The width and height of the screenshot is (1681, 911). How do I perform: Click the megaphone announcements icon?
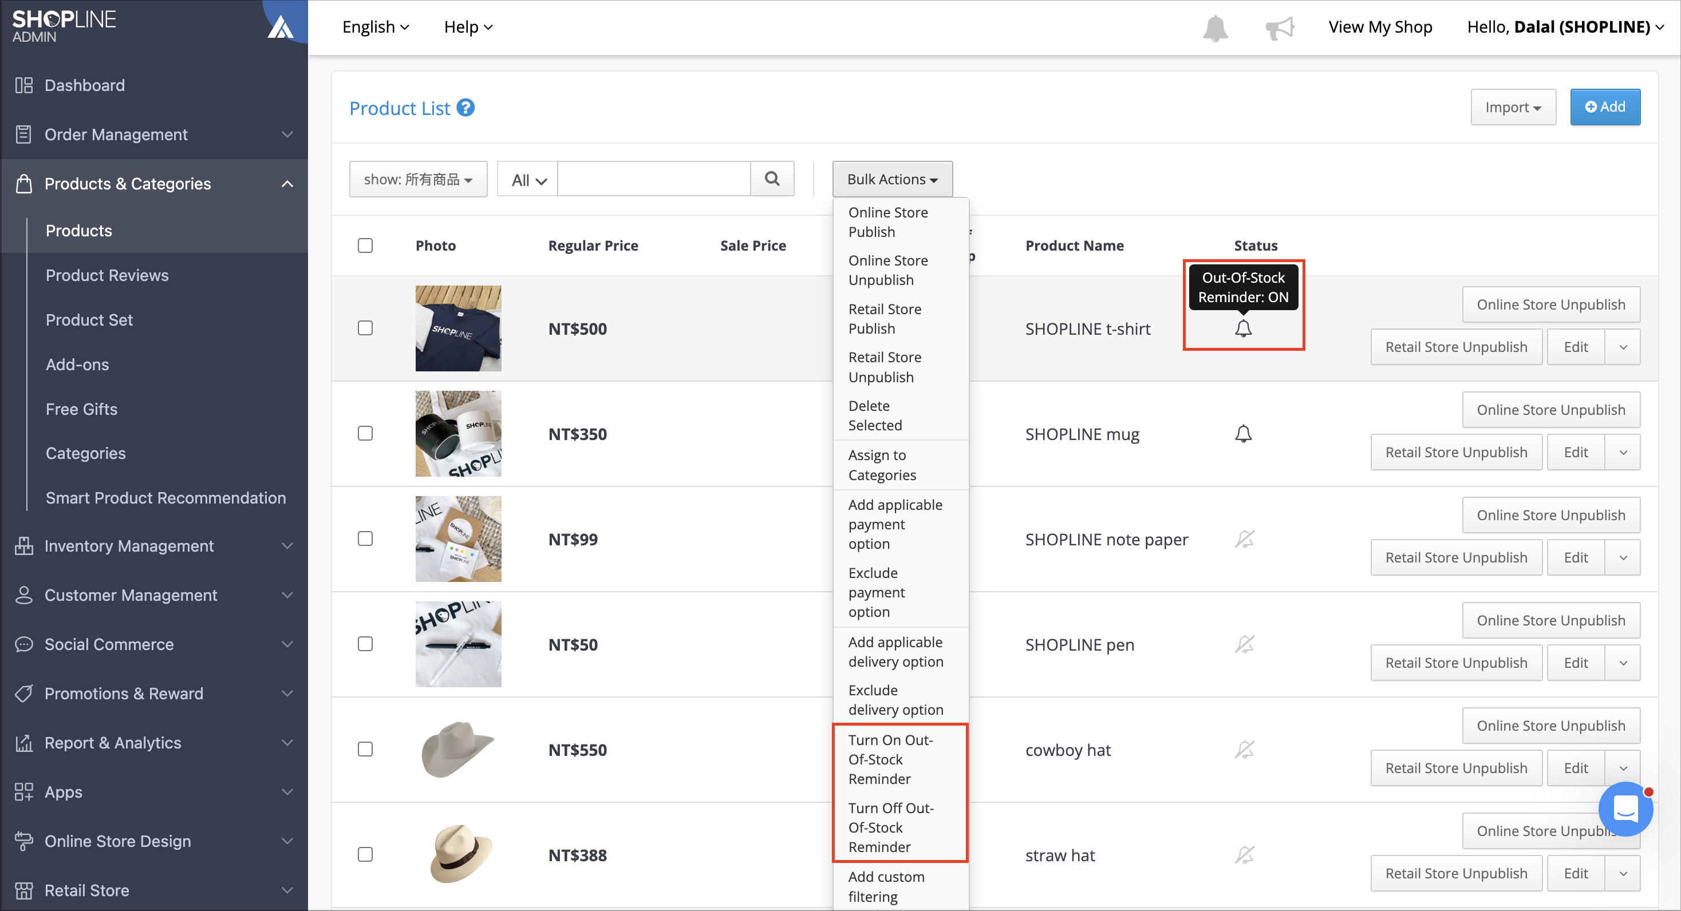point(1278,27)
